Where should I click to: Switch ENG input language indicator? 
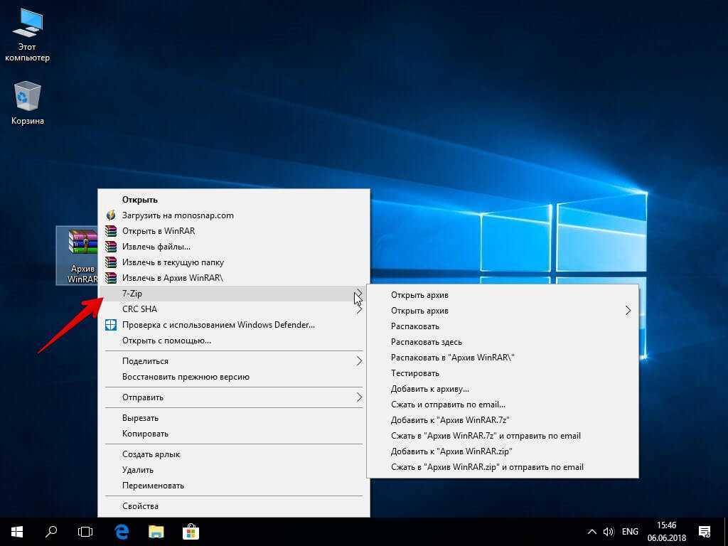[x=630, y=532]
